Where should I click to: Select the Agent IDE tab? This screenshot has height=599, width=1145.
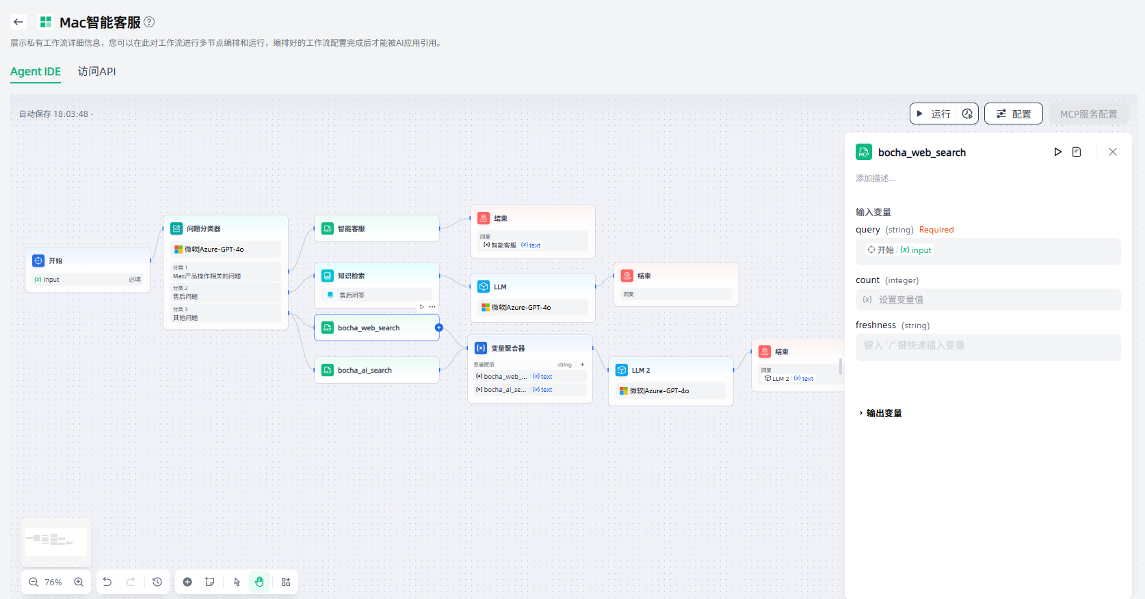[x=36, y=72]
